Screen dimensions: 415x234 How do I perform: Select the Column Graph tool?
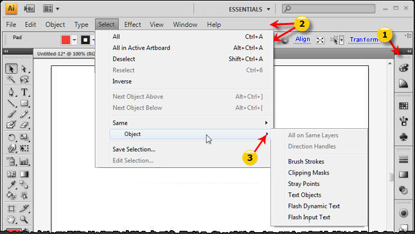point(24,161)
